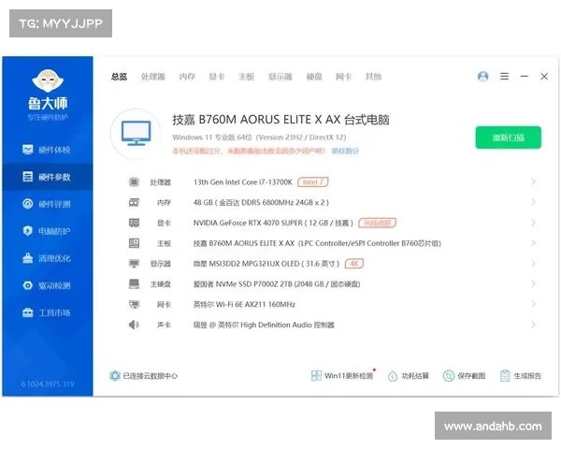
Task: Click the desktop computer monitor icon
Action: coord(136,133)
